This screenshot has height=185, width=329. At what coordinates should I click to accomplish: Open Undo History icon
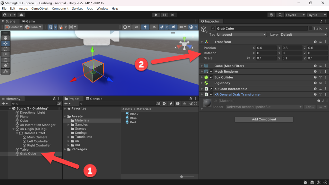coord(271,15)
